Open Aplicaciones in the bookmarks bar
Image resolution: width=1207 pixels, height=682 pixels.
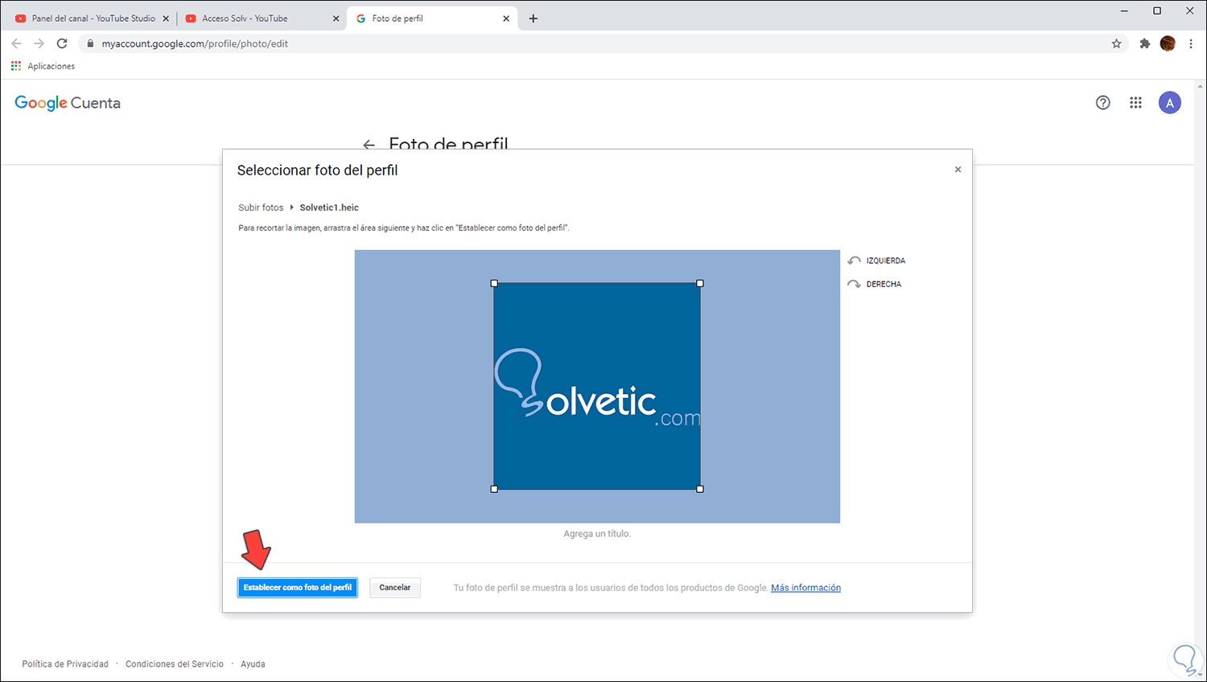click(43, 66)
